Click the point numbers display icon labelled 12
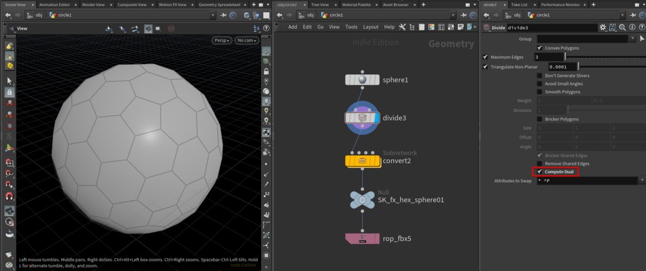Image resolution: width=646 pixels, height=271 pixels. pyautogui.click(x=267, y=194)
